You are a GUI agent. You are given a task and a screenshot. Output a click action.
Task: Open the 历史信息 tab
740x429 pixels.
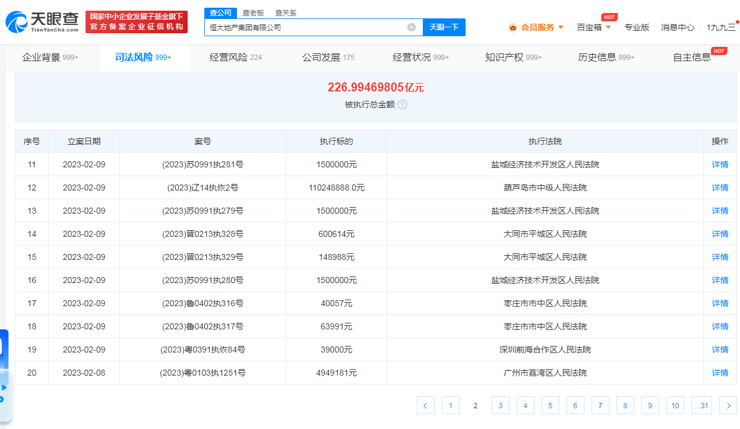(x=606, y=58)
